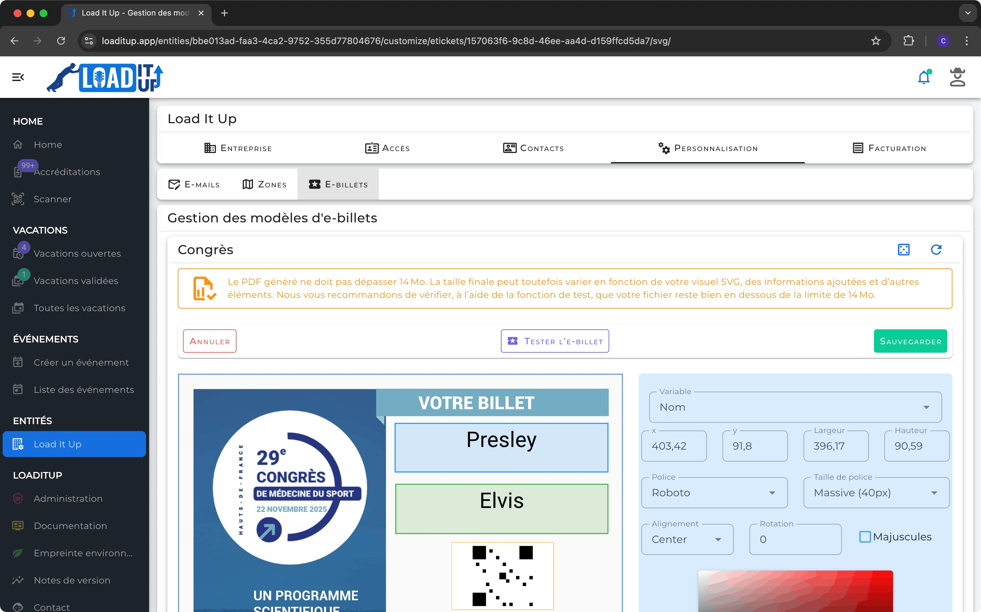The height and width of the screenshot is (612, 981).
Task: Open Vacations ouvertes in sidebar
Action: pos(77,254)
